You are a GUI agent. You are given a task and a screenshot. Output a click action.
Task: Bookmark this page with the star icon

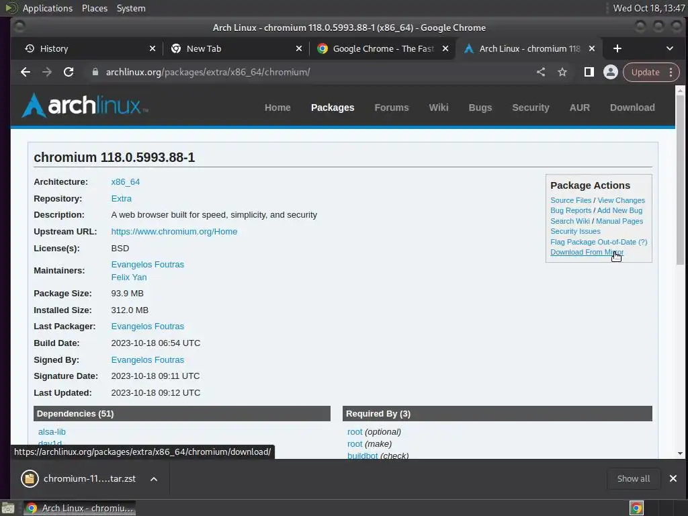tap(562, 72)
